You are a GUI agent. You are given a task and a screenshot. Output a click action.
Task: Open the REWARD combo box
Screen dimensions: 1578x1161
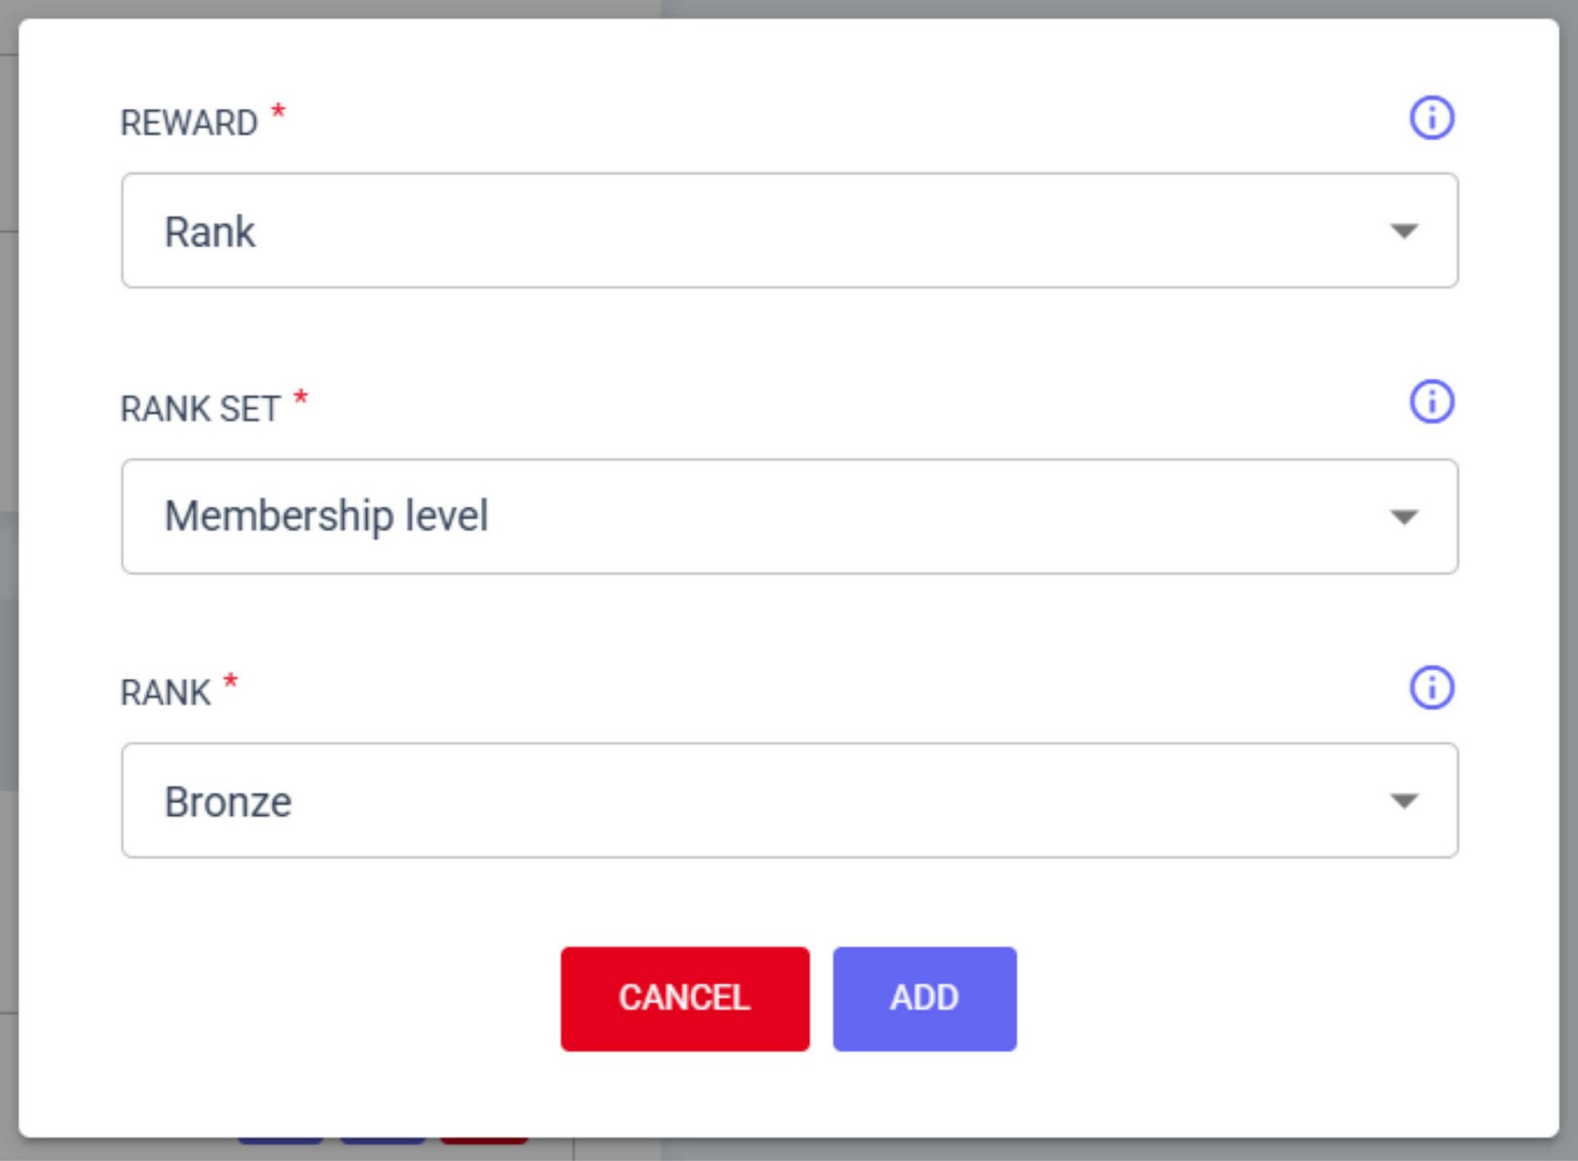point(789,231)
